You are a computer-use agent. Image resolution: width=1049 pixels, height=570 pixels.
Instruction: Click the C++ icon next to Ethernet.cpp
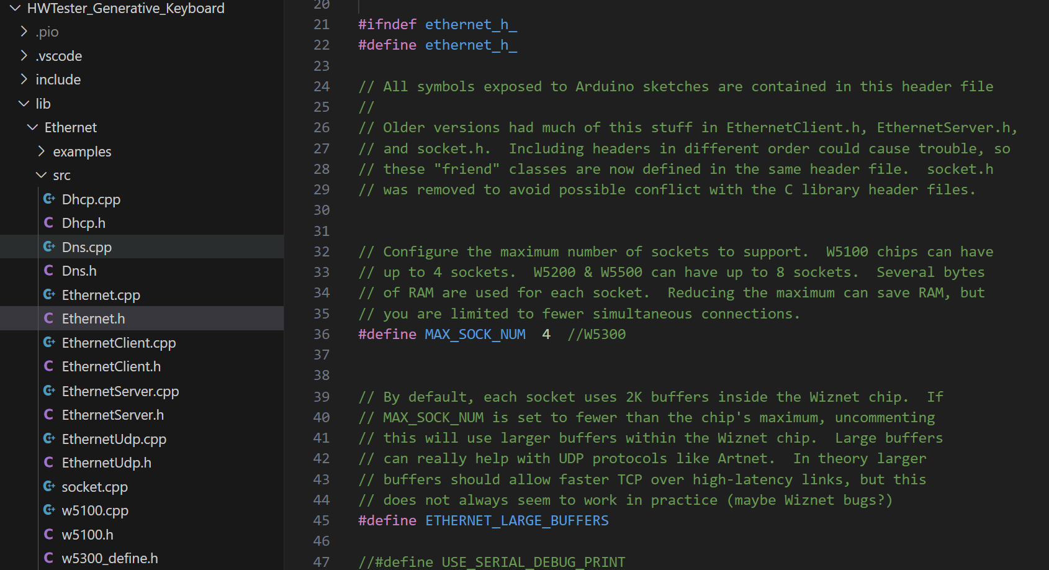(x=49, y=295)
